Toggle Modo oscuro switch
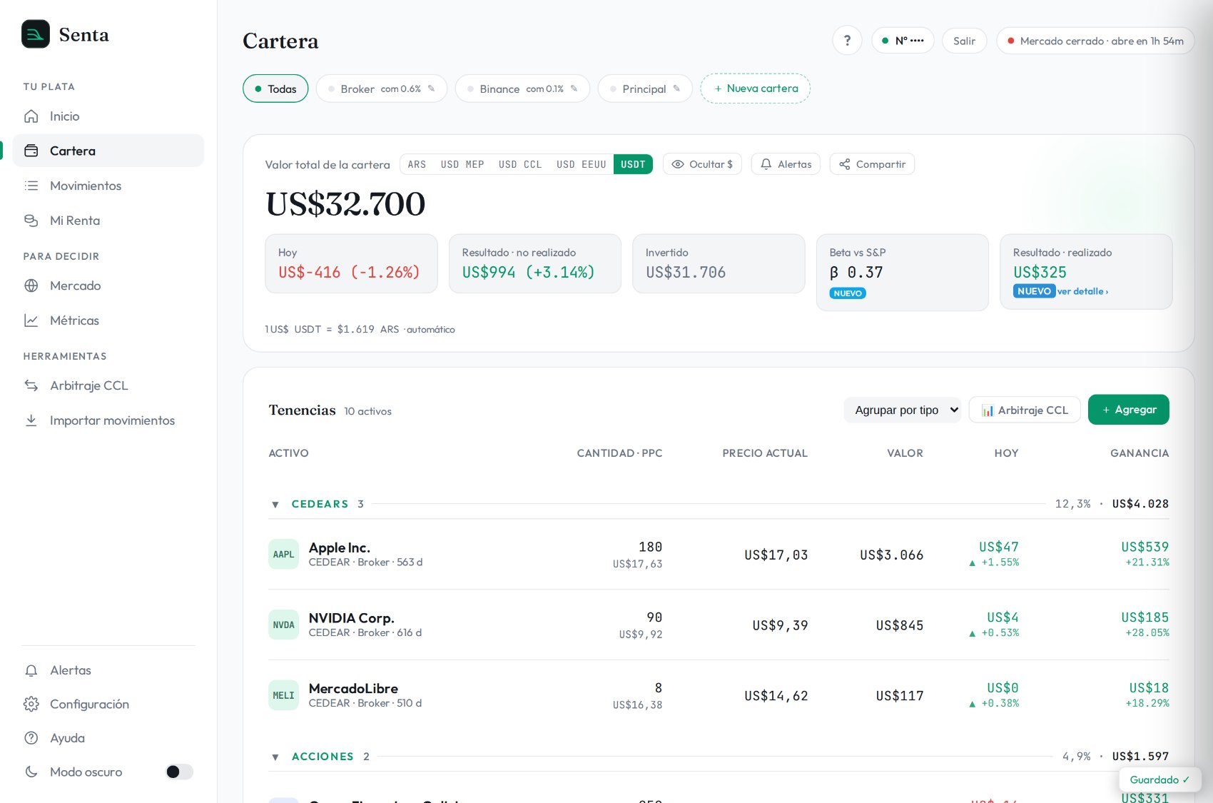This screenshot has width=1213, height=803. 179,772
